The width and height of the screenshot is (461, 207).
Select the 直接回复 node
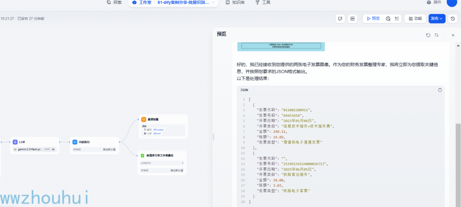coord(163,126)
